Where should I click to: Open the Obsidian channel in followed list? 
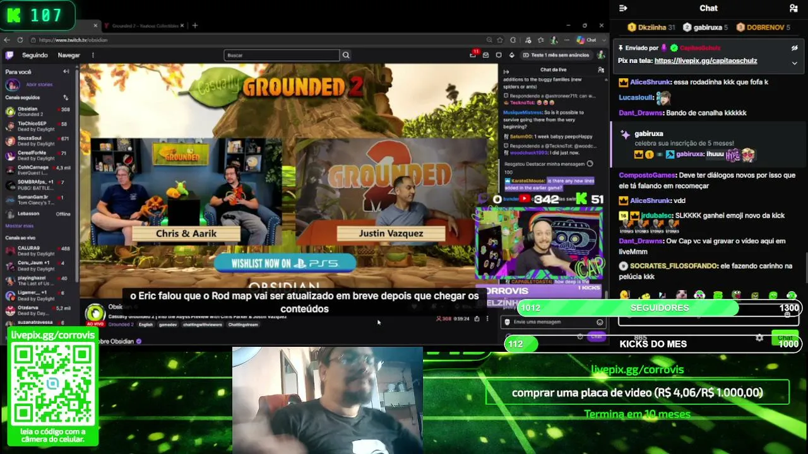pyautogui.click(x=38, y=112)
